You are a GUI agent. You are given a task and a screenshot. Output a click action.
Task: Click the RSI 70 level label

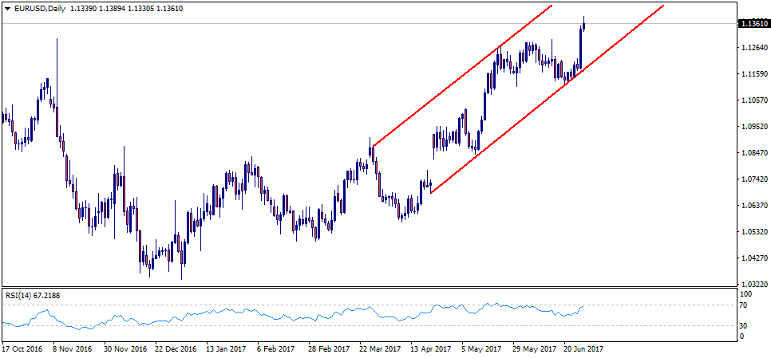coord(745,305)
